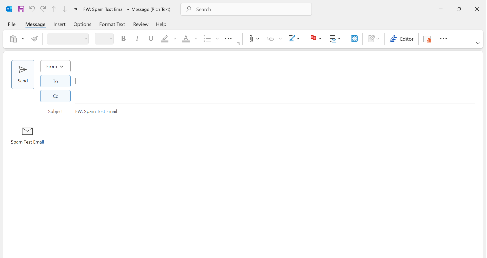Click the Paste clipboard icon
Screen dimensions: 487x258
13,39
